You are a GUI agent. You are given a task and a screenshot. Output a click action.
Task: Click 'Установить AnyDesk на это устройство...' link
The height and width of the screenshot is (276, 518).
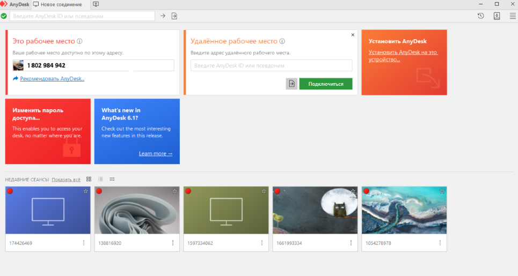pos(403,56)
